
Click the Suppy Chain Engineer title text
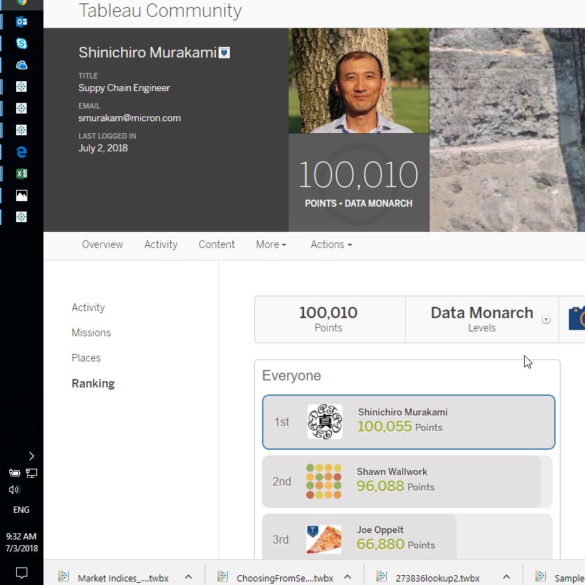pyautogui.click(x=124, y=88)
